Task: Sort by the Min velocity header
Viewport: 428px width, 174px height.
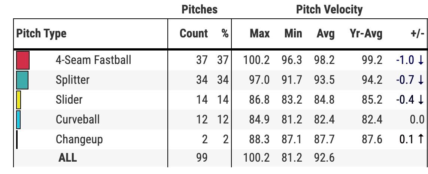Action: coord(293,34)
